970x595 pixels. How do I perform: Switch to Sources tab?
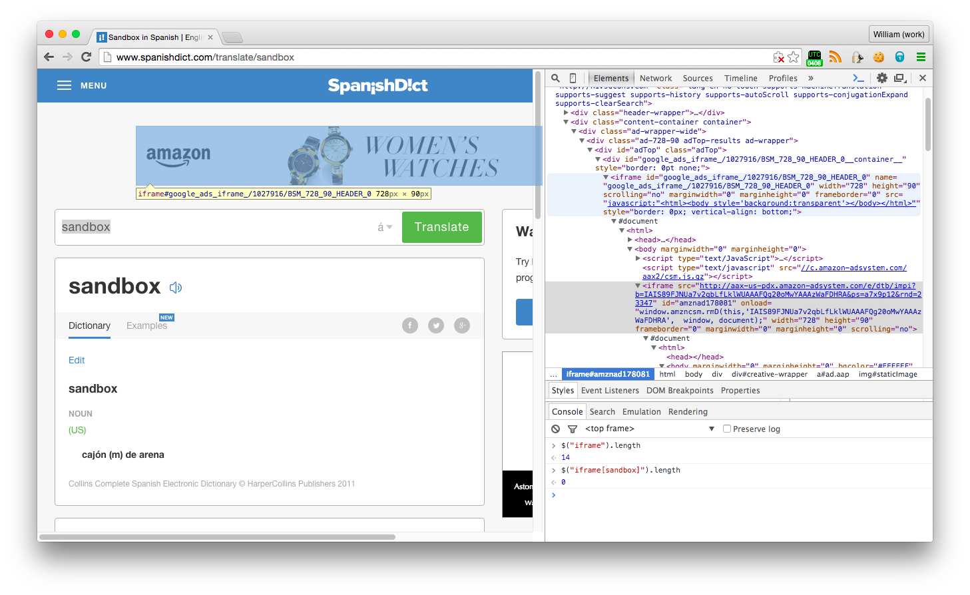tap(698, 78)
